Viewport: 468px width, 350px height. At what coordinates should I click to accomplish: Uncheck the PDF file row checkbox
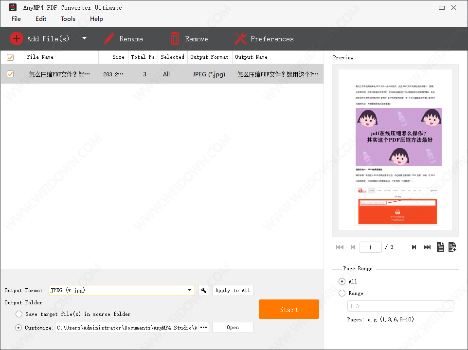coord(10,74)
